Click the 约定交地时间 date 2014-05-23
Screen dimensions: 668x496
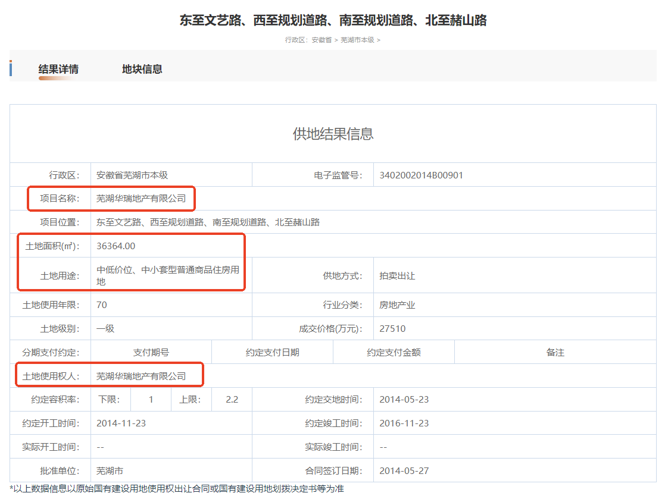point(404,399)
